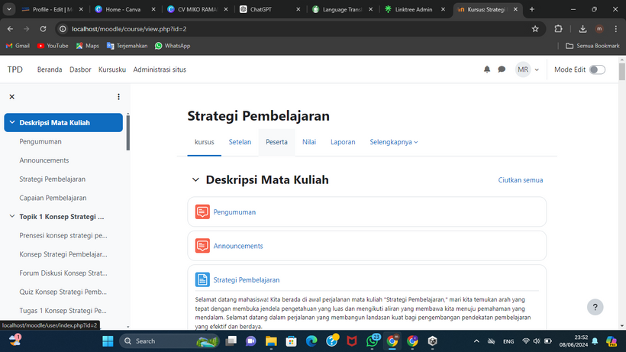Collapse Topik 1 Konsep Strategi in sidebar

coord(11,217)
